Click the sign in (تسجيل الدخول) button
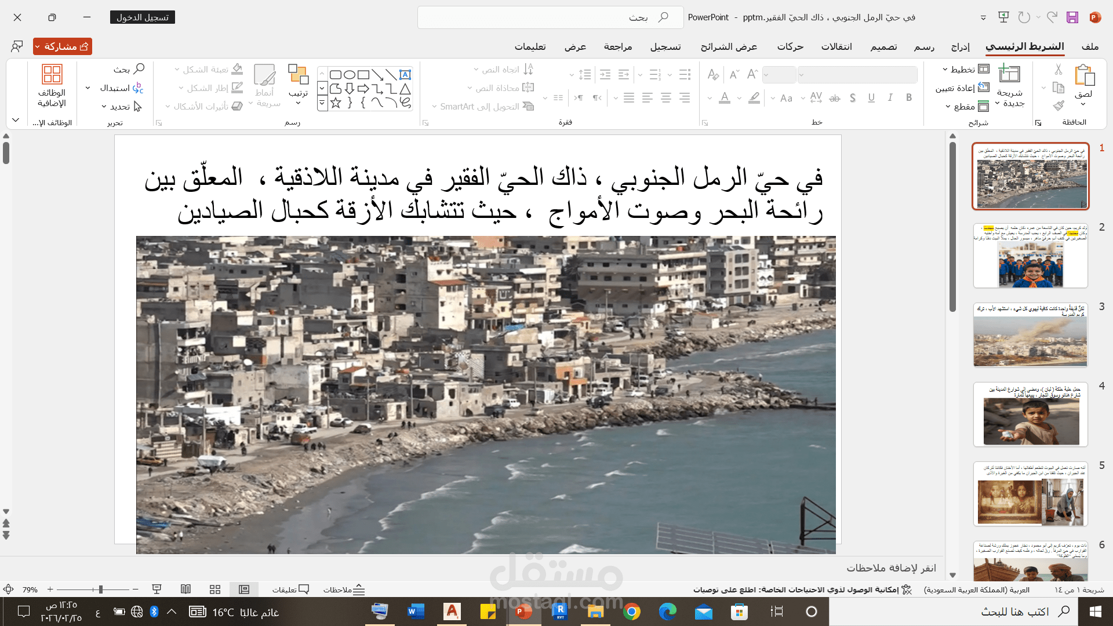The width and height of the screenshot is (1113, 626). pyautogui.click(x=142, y=17)
